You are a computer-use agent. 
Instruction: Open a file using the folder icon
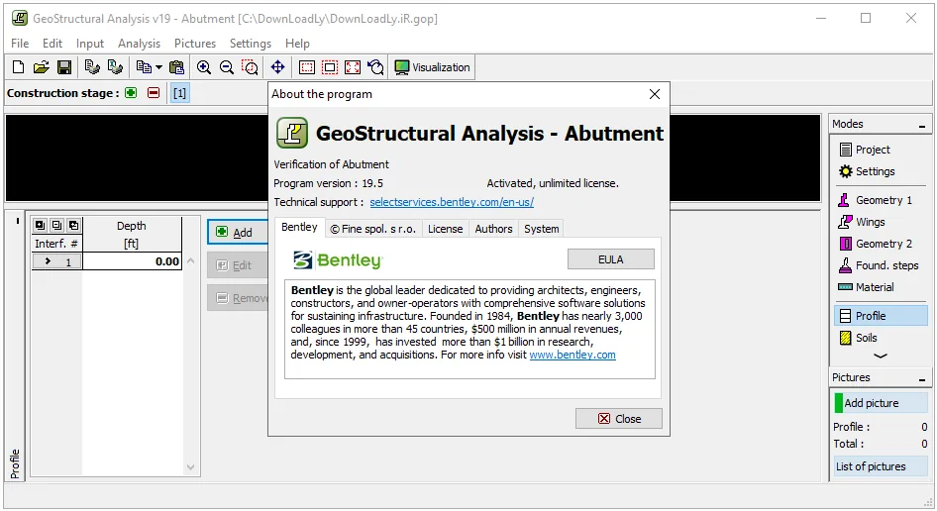[x=42, y=67]
